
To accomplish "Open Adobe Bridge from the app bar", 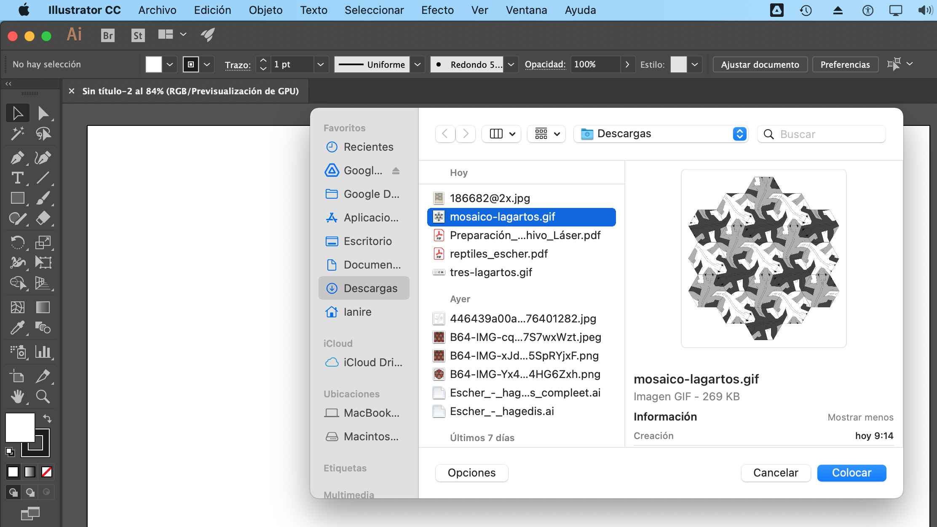I will pyautogui.click(x=108, y=35).
